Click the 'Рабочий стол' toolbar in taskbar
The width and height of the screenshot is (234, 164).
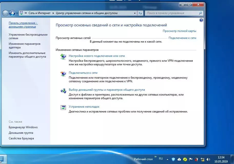[x=143, y=159]
